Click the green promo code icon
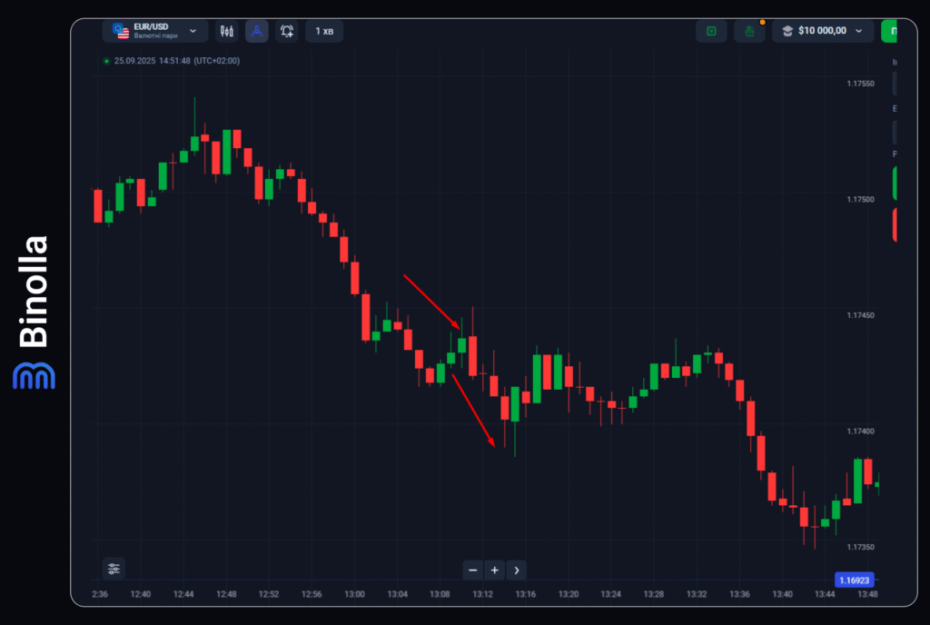The width and height of the screenshot is (930, 625). 711,31
